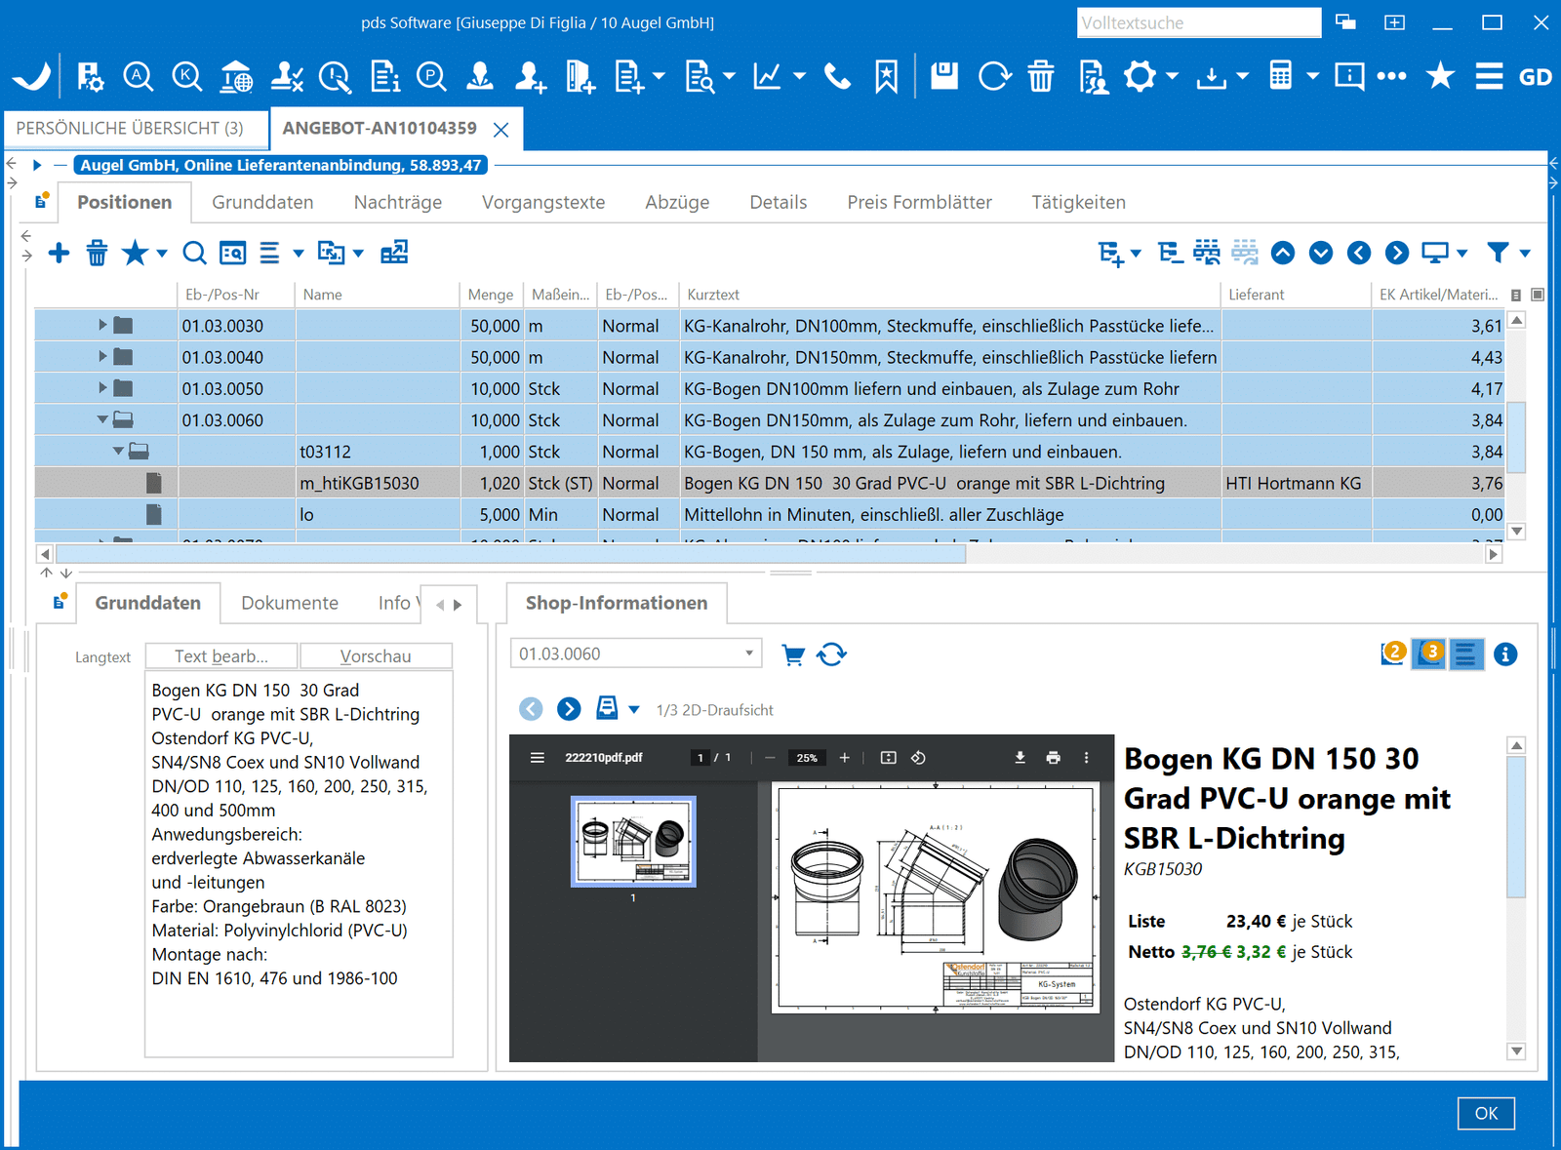Open the 01.03.0060 position dropdown
1561x1150 pixels.
(748, 654)
